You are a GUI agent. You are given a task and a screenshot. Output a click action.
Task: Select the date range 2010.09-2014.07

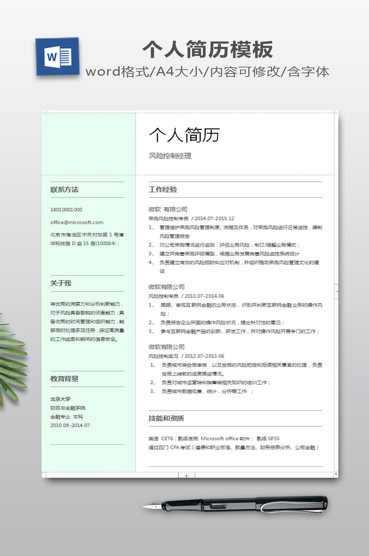coord(70,425)
